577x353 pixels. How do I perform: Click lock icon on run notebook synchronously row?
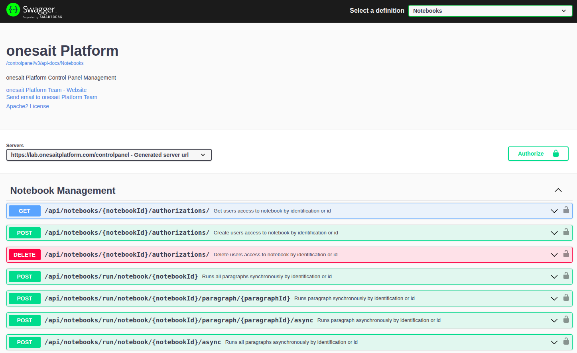[566, 276]
